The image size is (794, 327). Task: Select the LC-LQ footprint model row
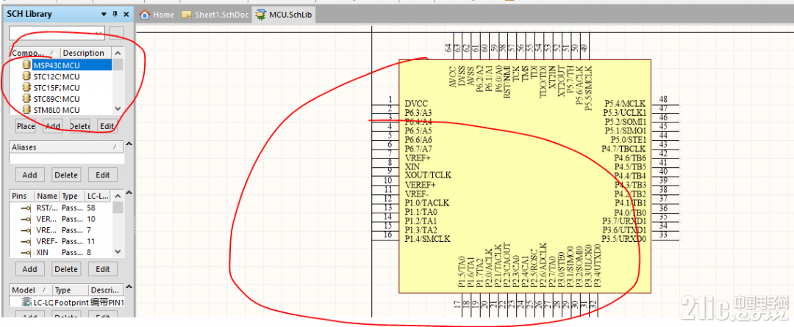[x=66, y=302]
